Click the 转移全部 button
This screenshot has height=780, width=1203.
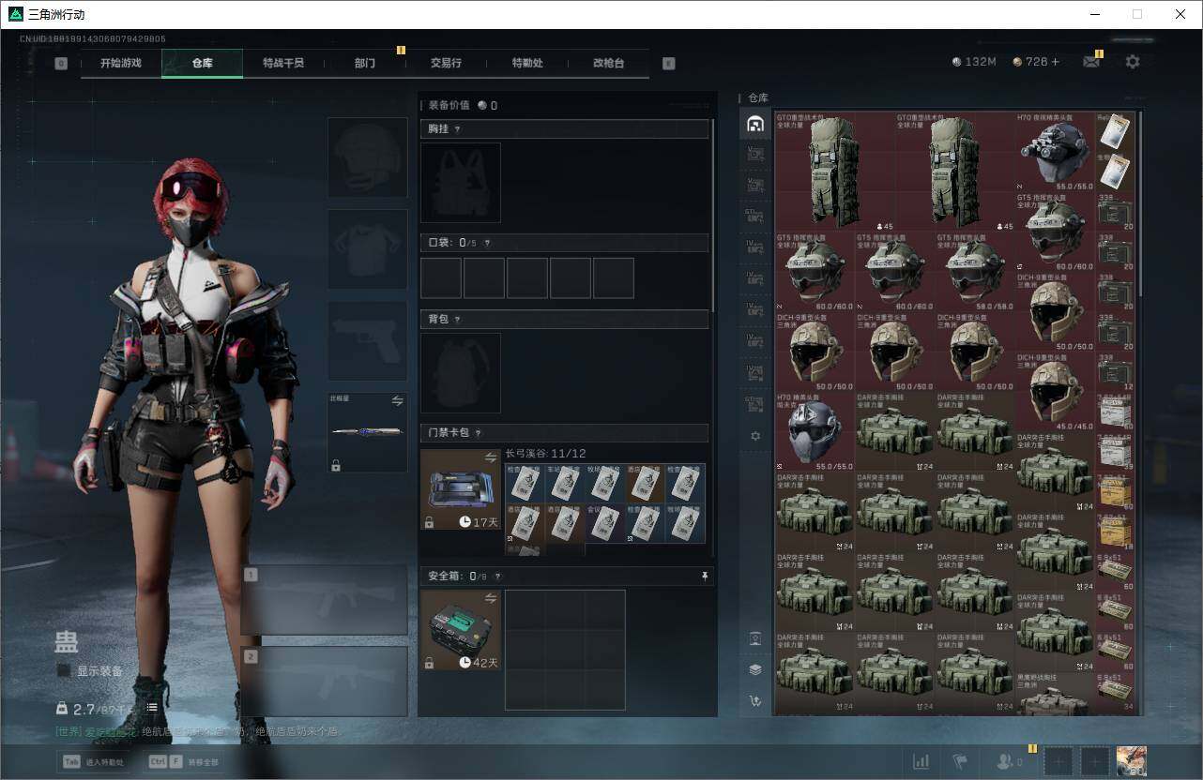183,762
